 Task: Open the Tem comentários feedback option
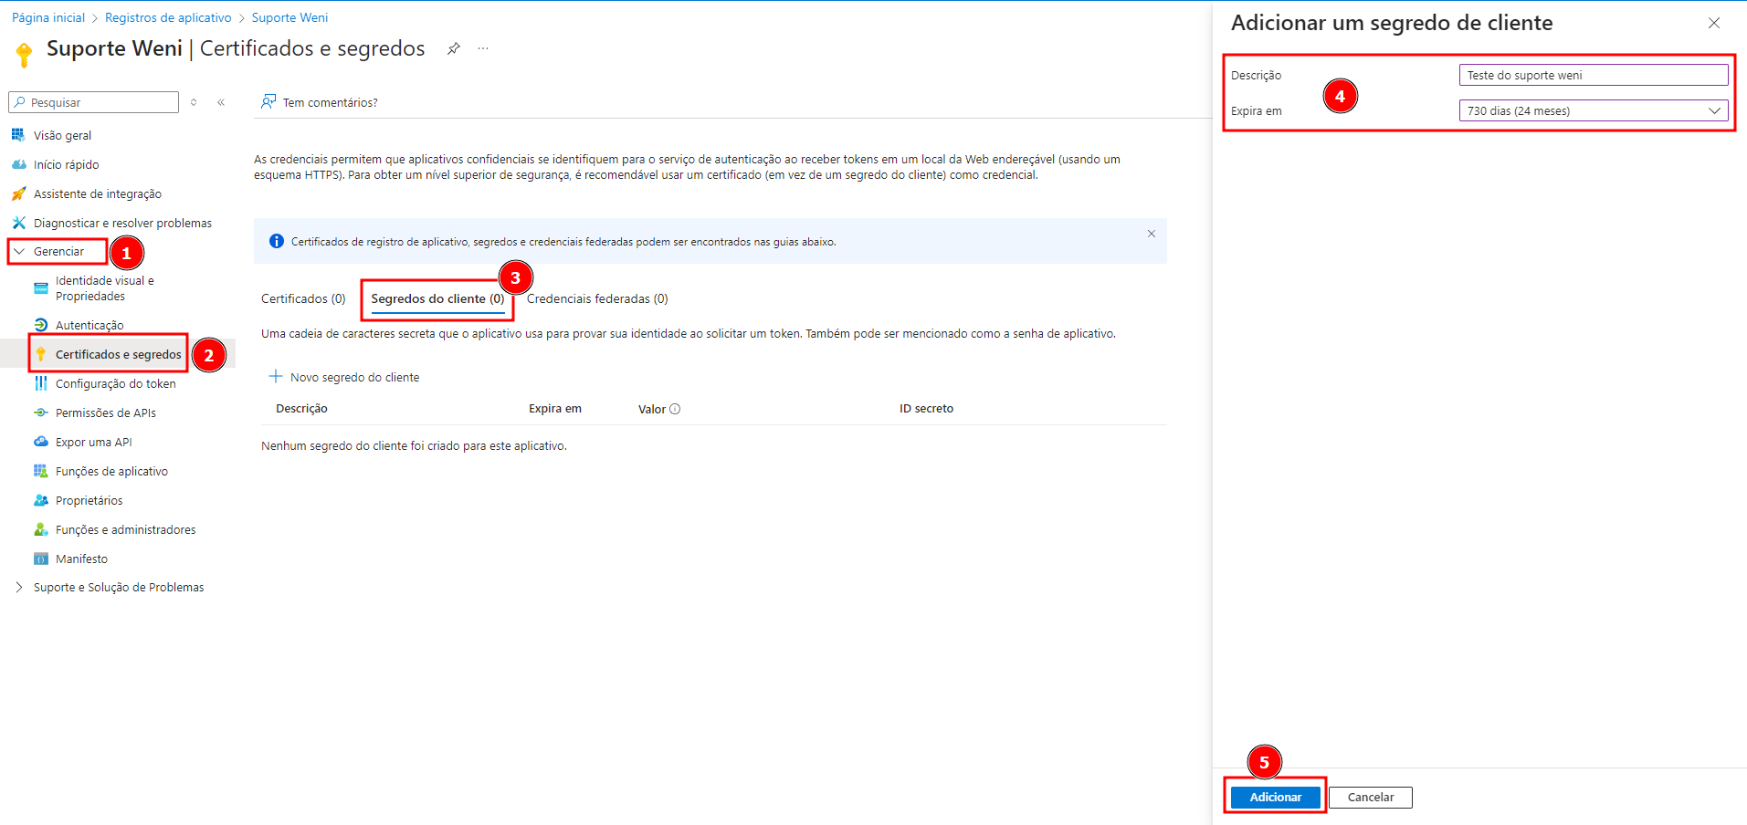click(x=330, y=101)
